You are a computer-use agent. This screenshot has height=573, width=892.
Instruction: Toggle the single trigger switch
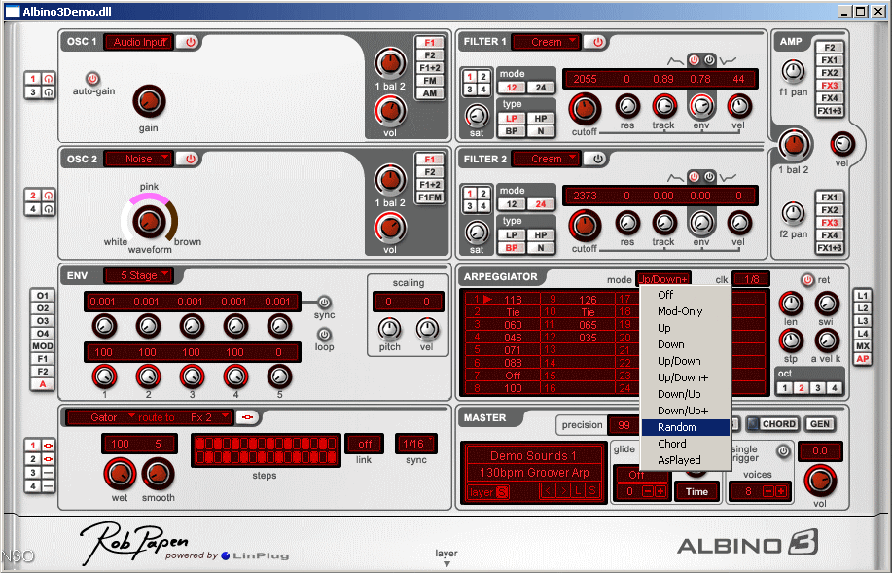[x=784, y=451]
